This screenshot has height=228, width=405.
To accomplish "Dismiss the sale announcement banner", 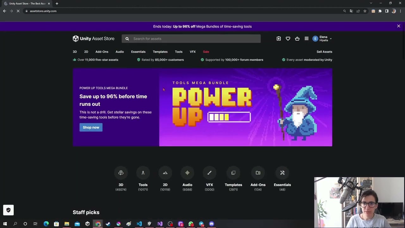I will (x=399, y=26).
